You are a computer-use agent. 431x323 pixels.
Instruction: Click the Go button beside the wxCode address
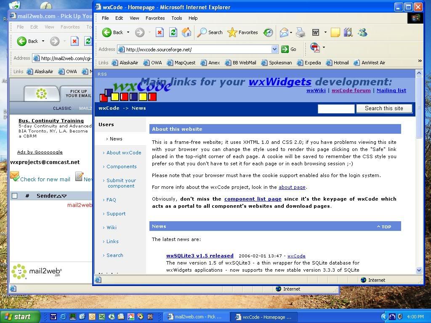pos(289,49)
